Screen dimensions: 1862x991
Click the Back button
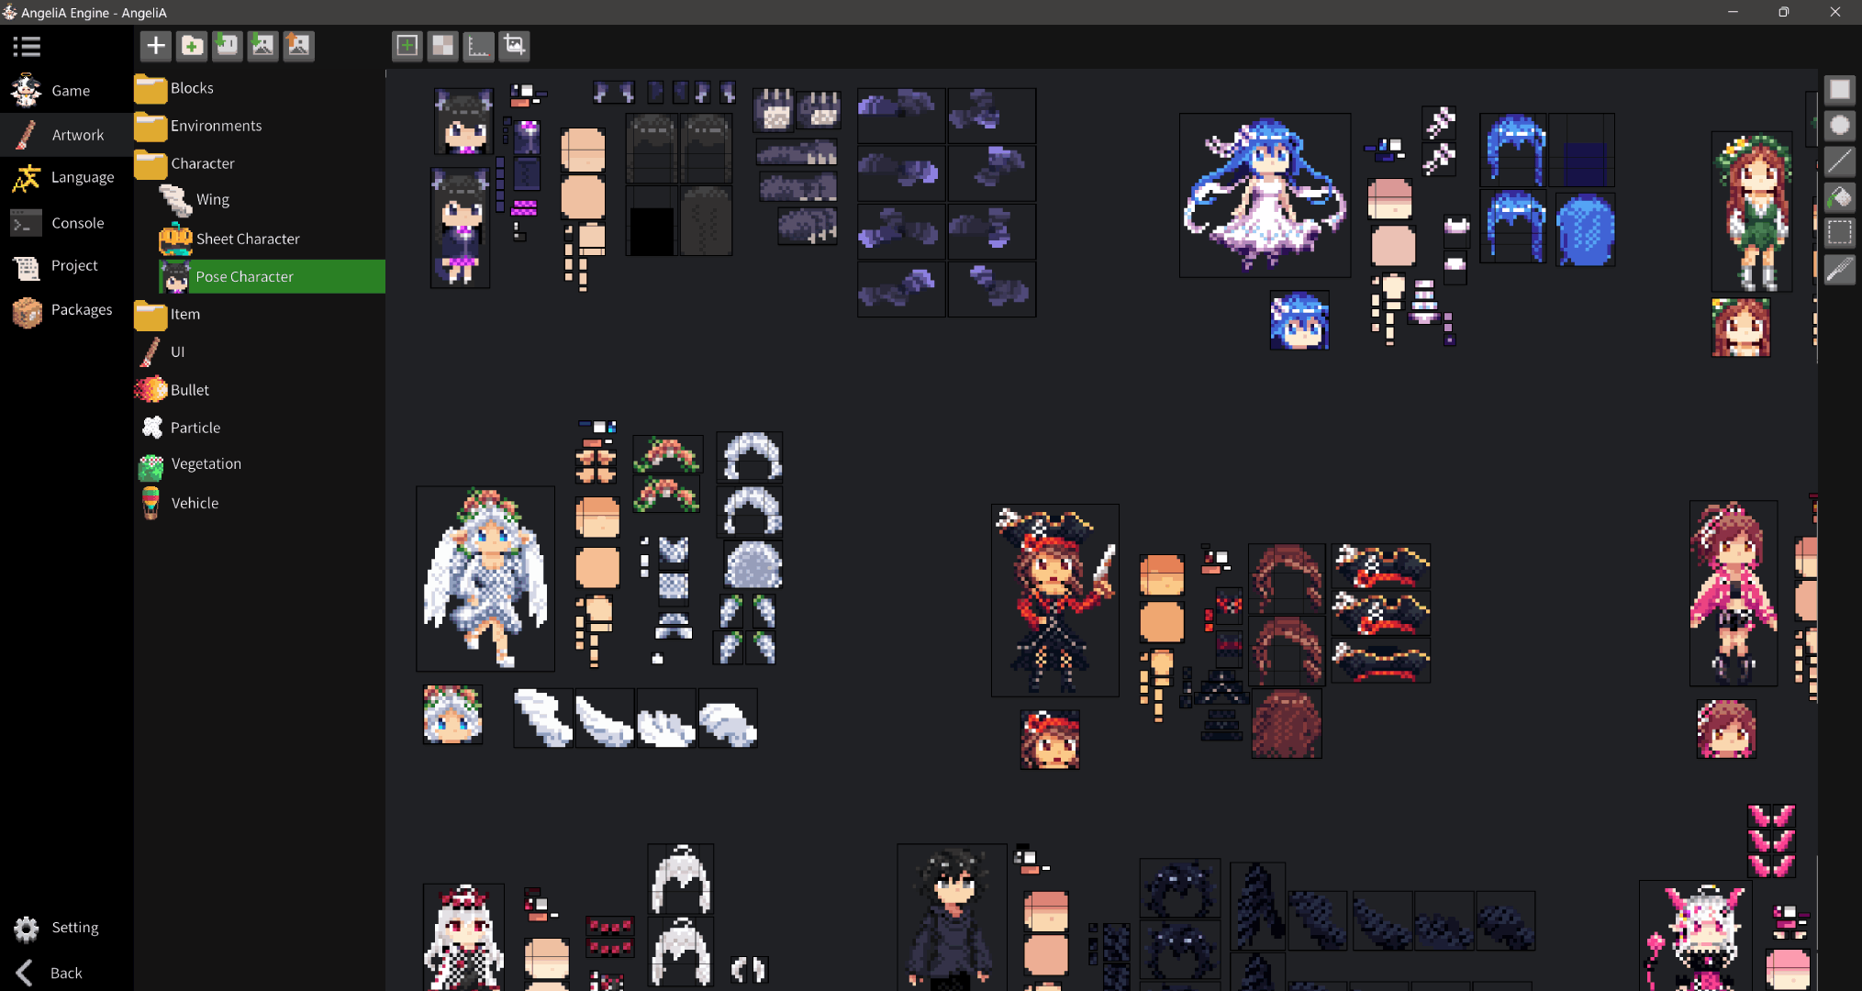coord(65,973)
